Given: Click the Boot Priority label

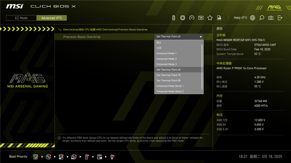Looking at the screenshot, I should tap(18, 156).
